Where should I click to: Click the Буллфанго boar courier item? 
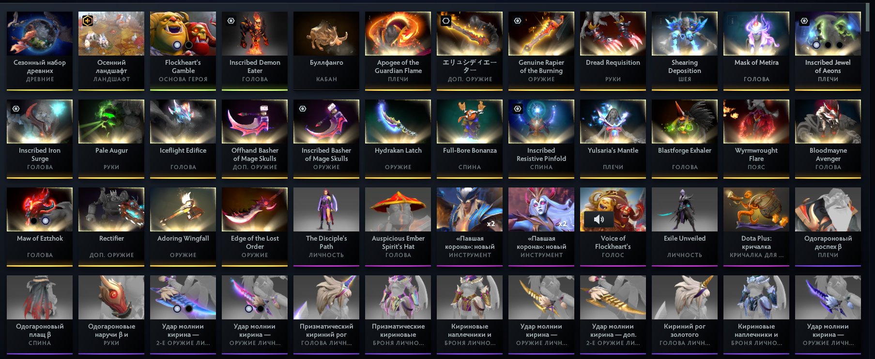326,51
